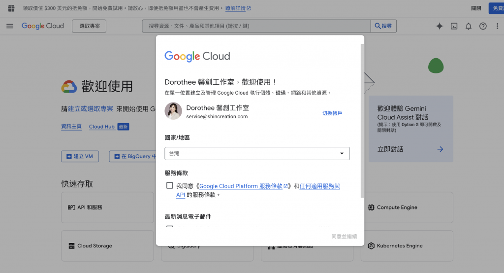The image size is (504, 273).
Task: Focus the resource search input field
Action: [256, 26]
